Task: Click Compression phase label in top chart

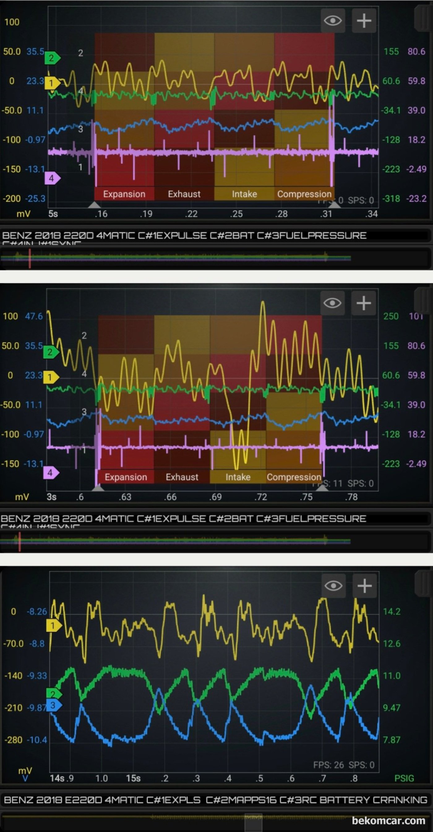Action: click(x=304, y=194)
